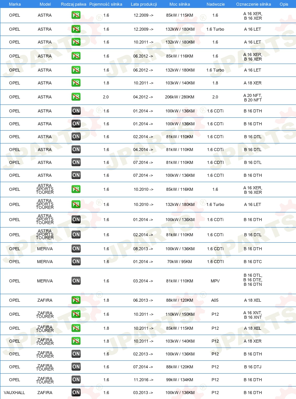The width and height of the screenshot is (296, 399).
Task: Click the ON diesel icon in the Meriva 08.2013 row
Action: tap(76, 249)
